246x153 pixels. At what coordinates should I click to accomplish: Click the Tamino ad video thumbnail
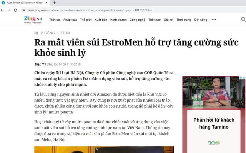point(214,92)
